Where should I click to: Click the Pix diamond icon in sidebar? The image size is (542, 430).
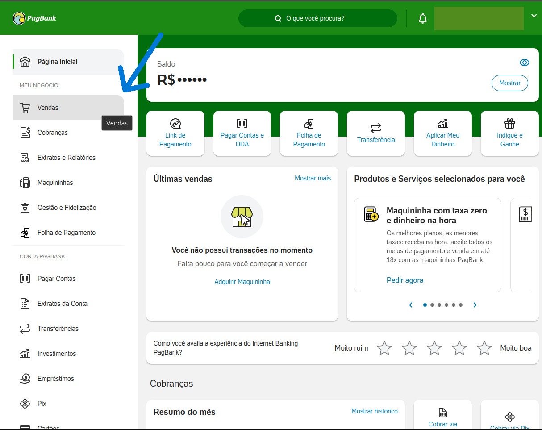click(25, 404)
